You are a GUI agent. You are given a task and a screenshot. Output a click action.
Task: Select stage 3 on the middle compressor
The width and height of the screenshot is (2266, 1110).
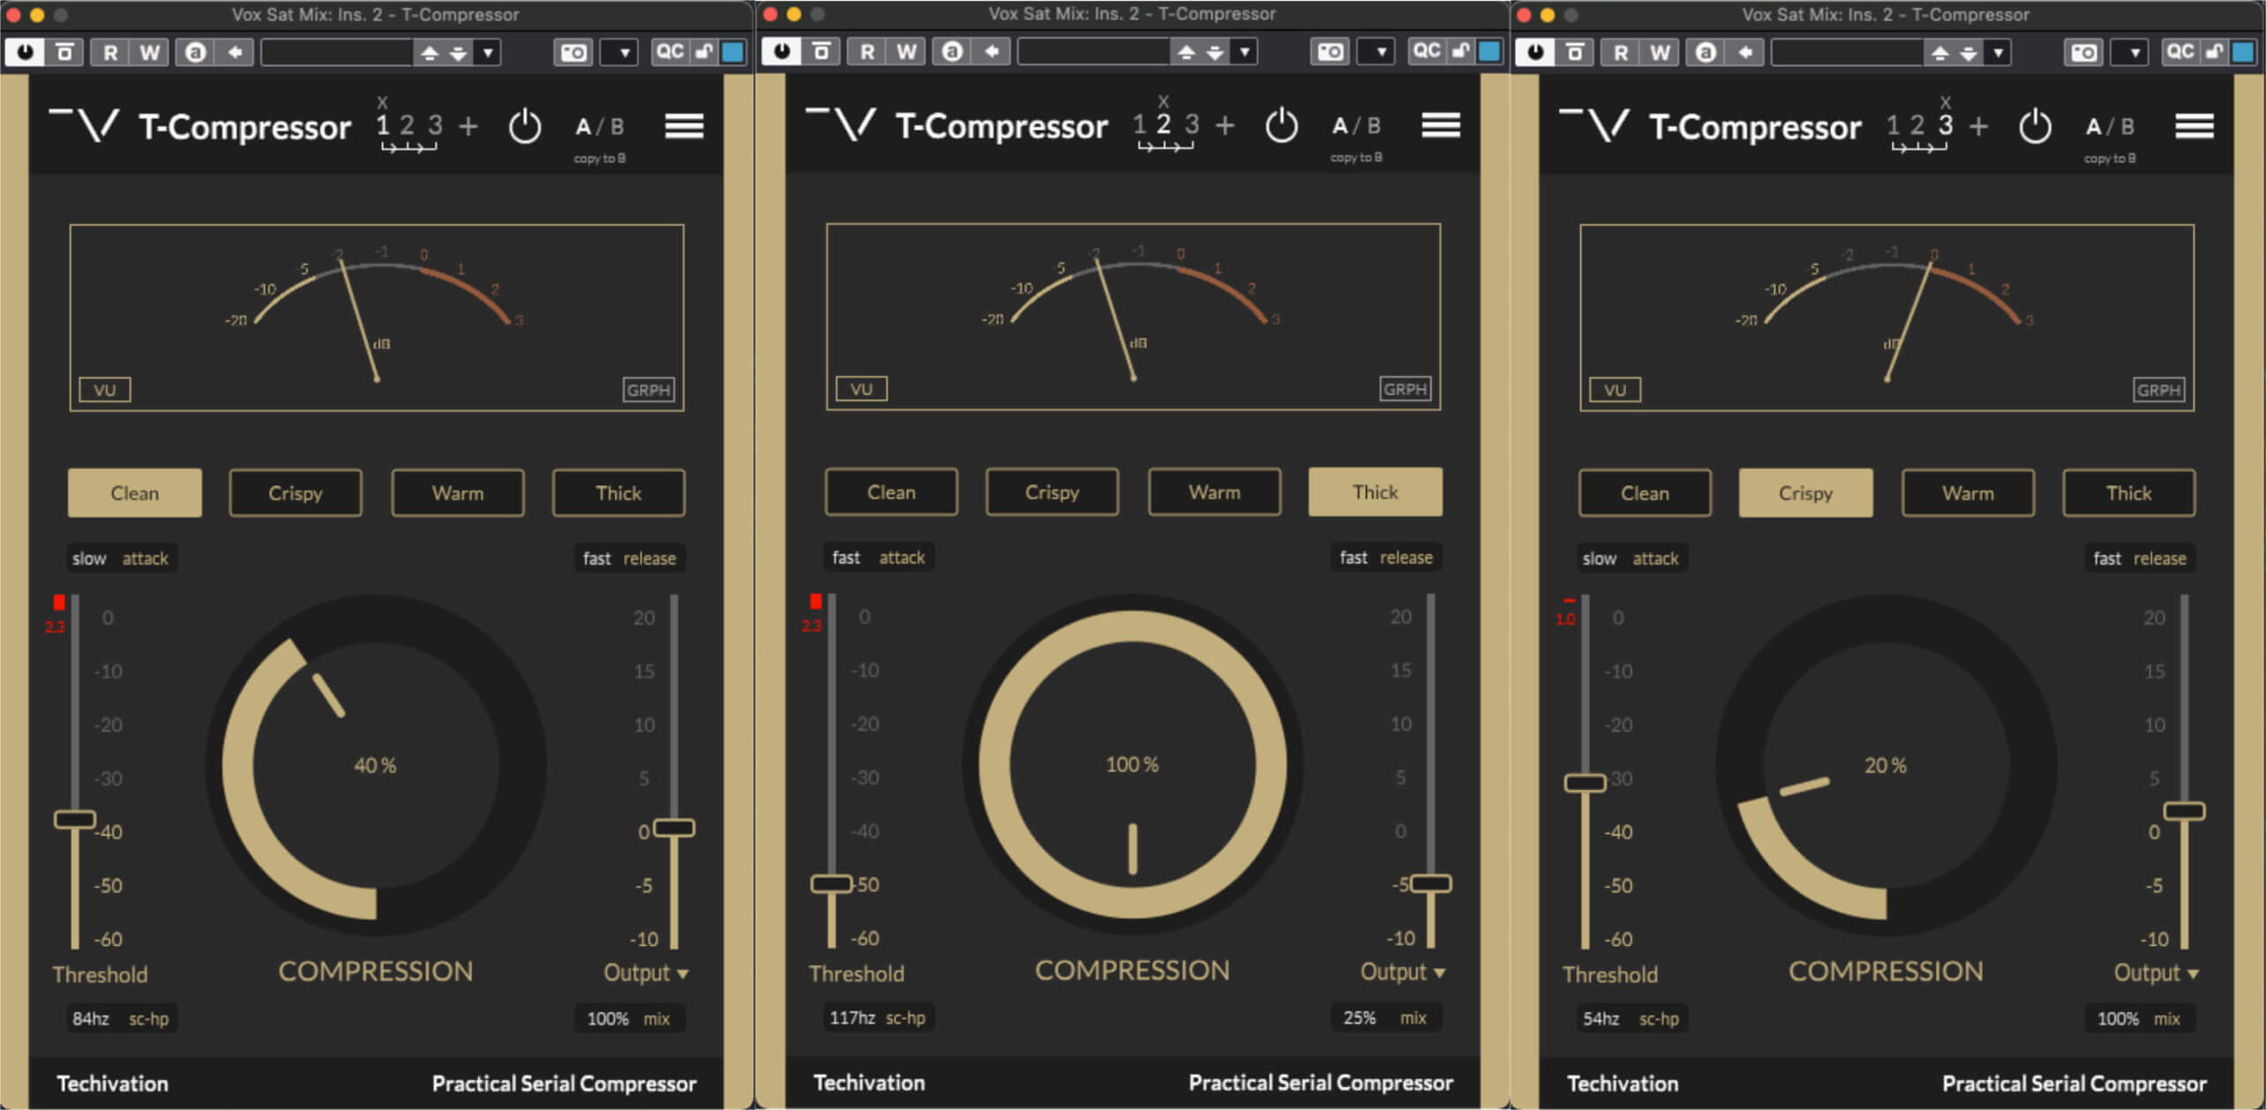pyautogui.click(x=1192, y=124)
